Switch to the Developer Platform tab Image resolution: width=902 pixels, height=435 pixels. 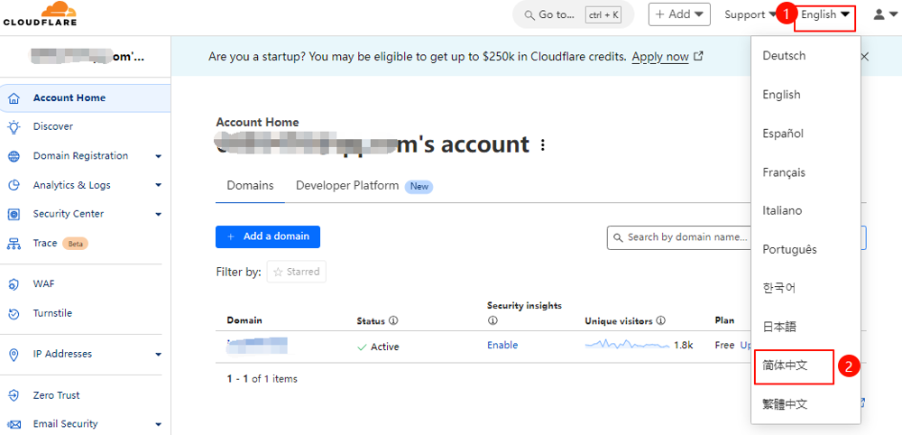[347, 186]
